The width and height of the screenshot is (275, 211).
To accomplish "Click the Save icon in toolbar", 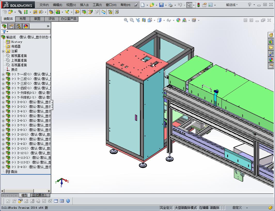I will click(161, 5).
